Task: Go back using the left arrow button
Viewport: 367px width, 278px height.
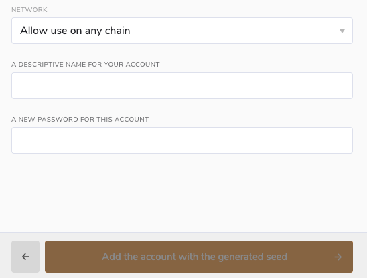Action: pos(25,257)
